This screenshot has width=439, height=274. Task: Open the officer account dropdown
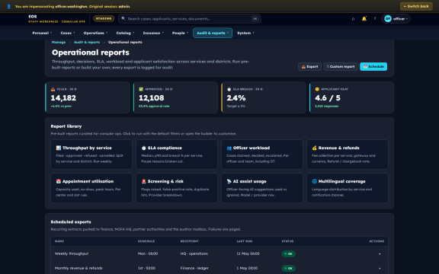[396, 19]
